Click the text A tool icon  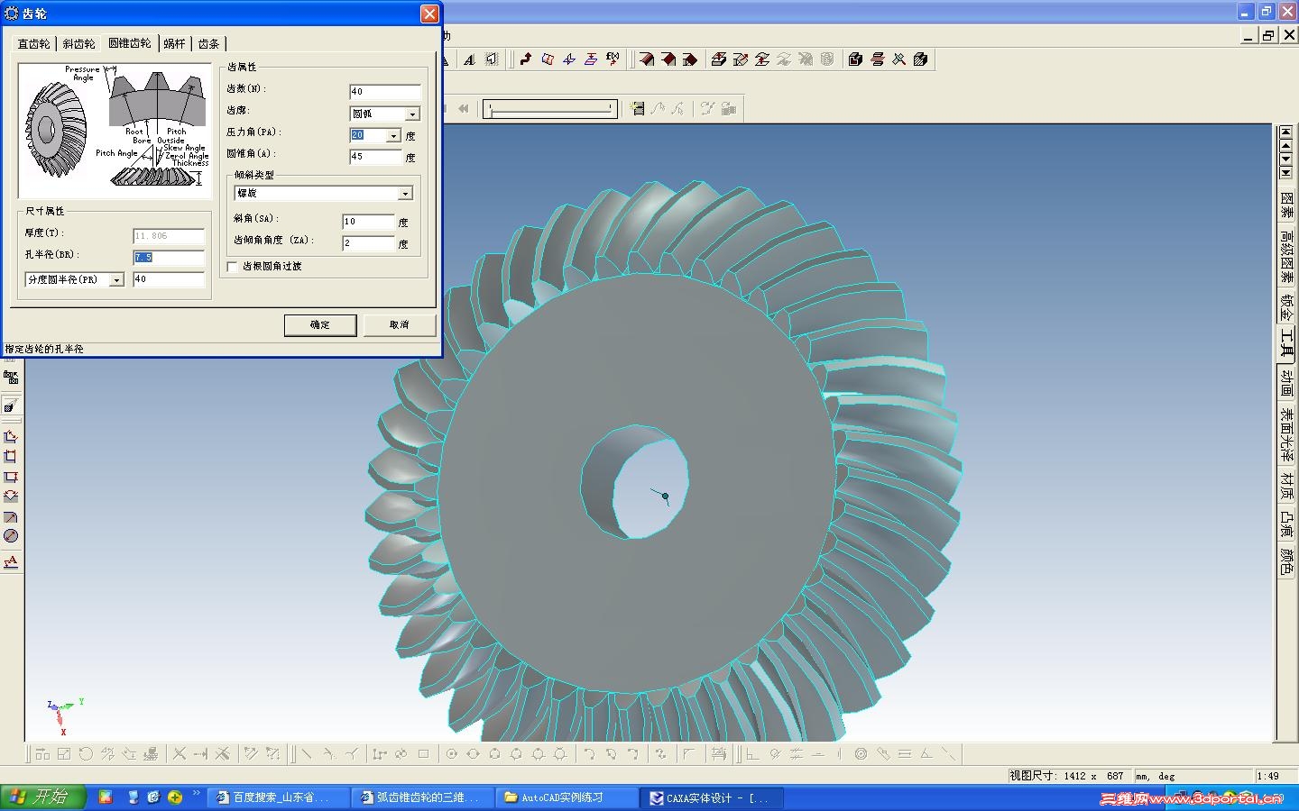tap(470, 59)
